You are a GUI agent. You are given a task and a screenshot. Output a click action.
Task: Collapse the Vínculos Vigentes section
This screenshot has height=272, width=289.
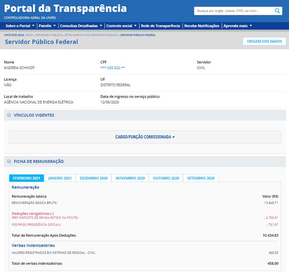[9, 115]
